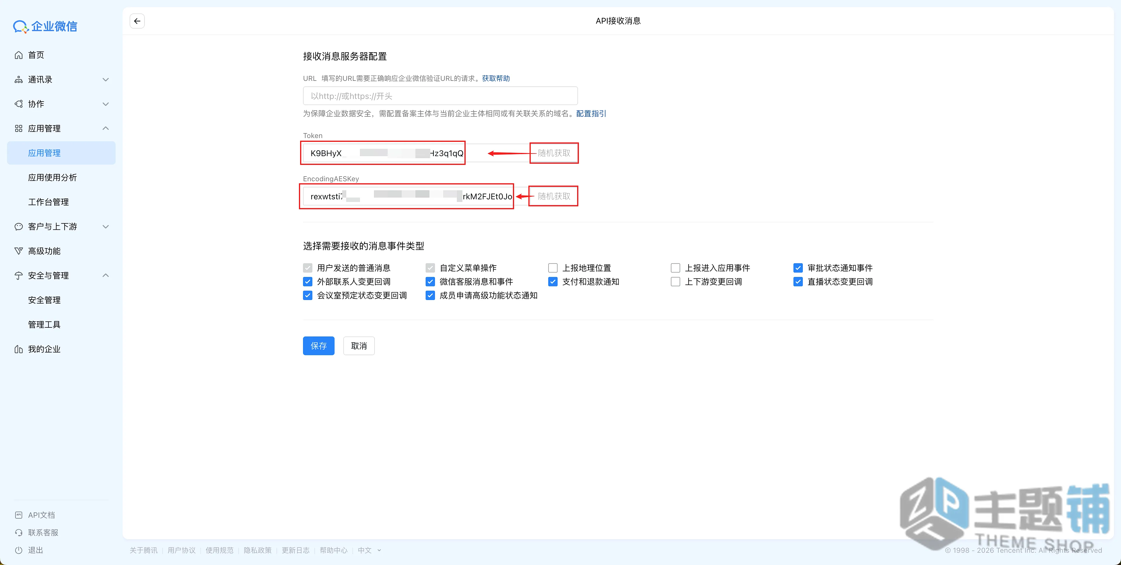Click the 保存 button
Image resolution: width=1121 pixels, height=565 pixels.
click(318, 346)
